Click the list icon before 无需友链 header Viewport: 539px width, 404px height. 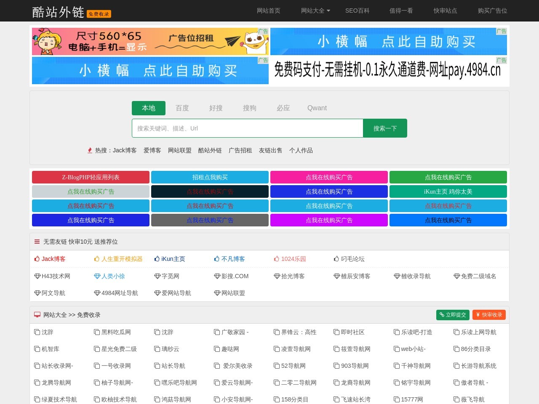point(37,242)
